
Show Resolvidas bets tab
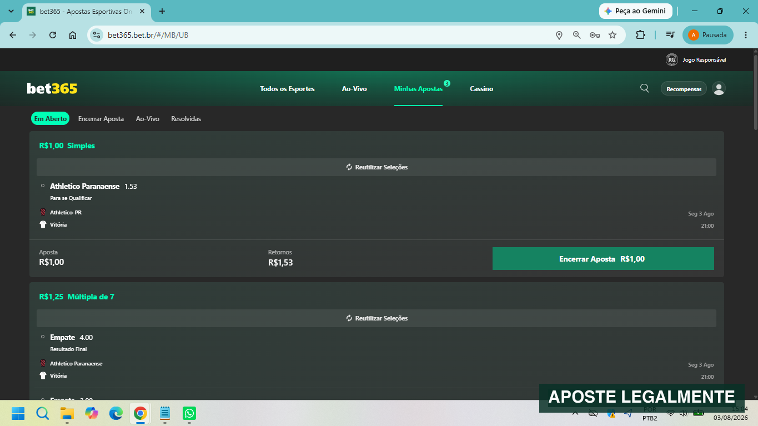186,119
